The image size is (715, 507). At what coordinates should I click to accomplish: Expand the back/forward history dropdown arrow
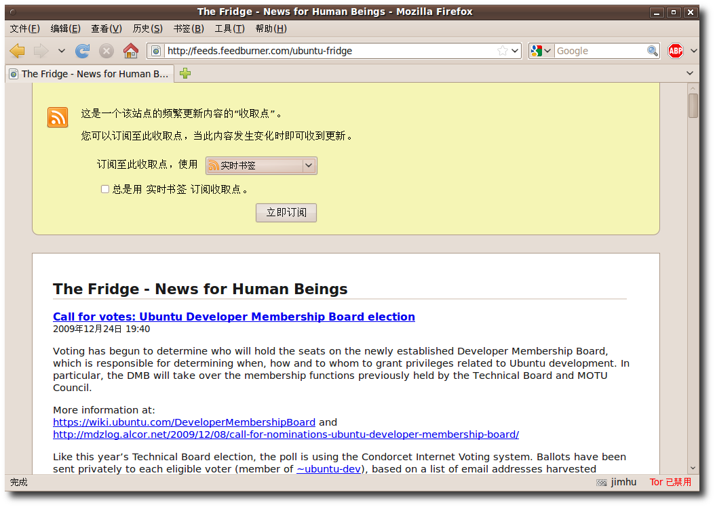[62, 51]
